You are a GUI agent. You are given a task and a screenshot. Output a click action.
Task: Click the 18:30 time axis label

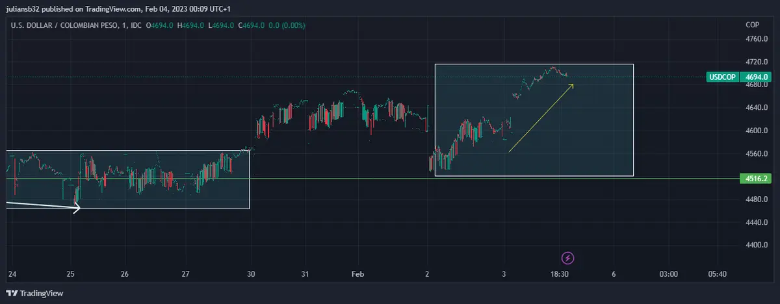(560, 274)
